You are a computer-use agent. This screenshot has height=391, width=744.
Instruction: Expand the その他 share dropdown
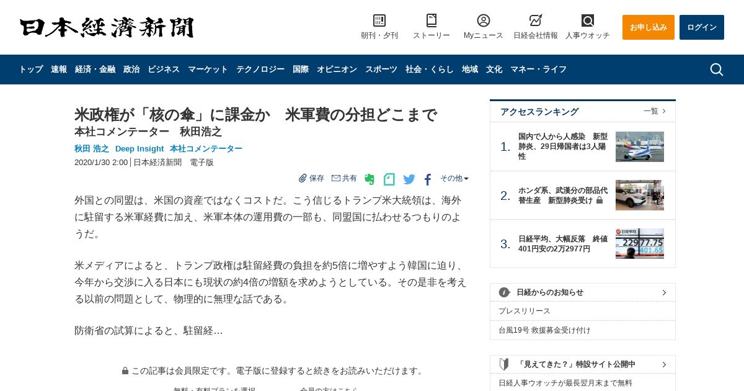click(x=454, y=178)
